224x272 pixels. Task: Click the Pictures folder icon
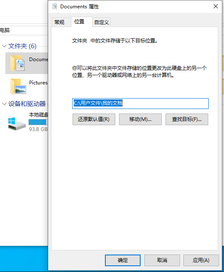coord(18,87)
